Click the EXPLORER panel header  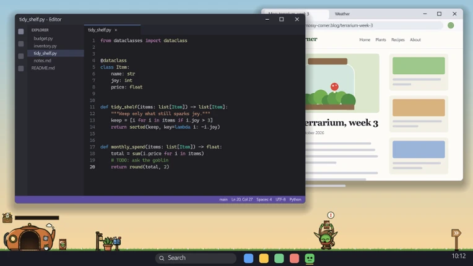40,30
